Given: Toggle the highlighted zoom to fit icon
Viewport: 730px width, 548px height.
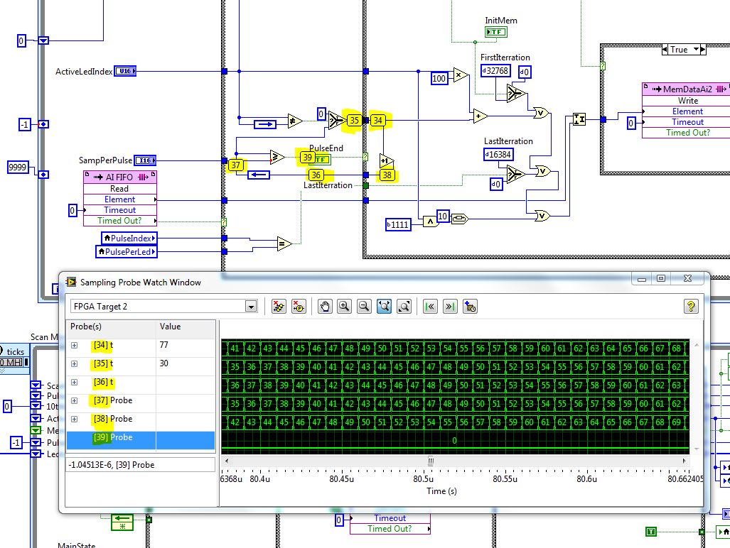Looking at the screenshot, I should 384,307.
